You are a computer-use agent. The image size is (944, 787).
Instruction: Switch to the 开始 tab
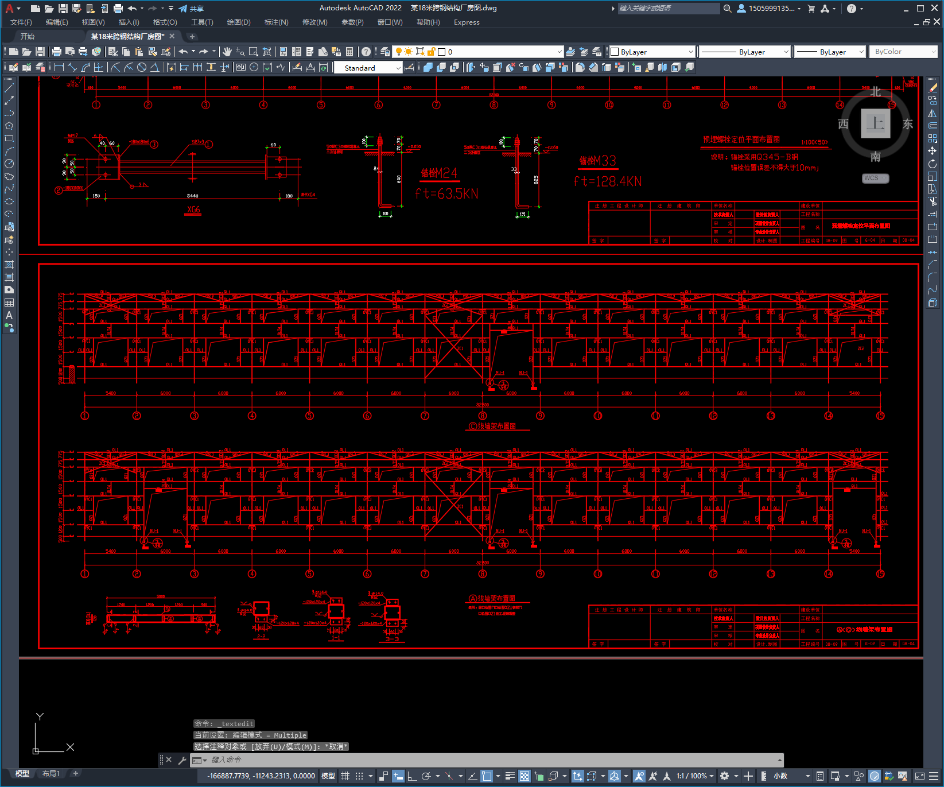[28, 36]
